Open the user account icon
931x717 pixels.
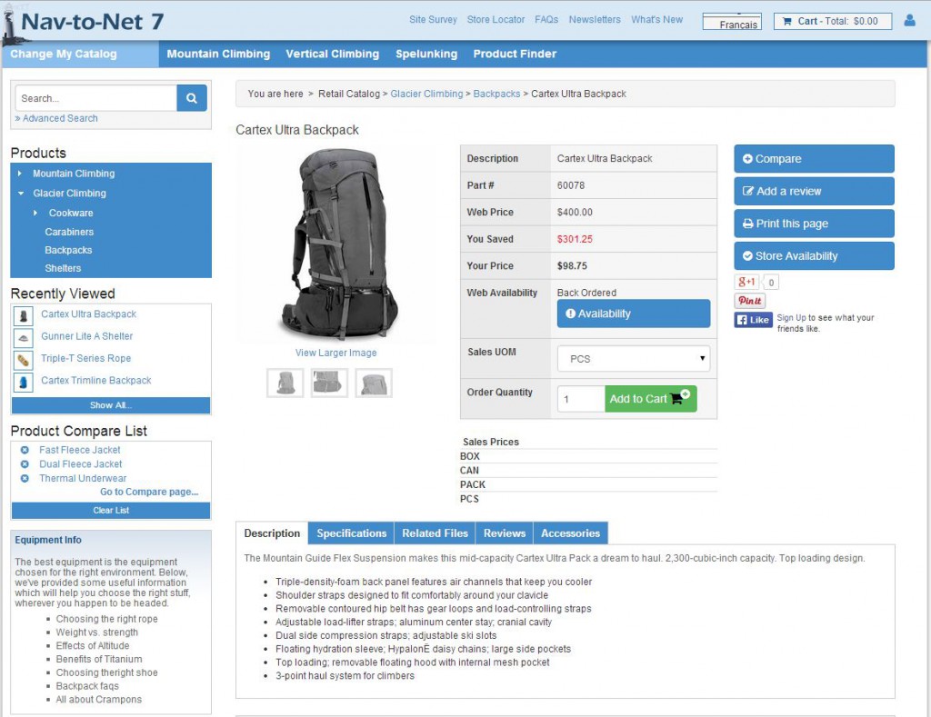[x=909, y=20]
